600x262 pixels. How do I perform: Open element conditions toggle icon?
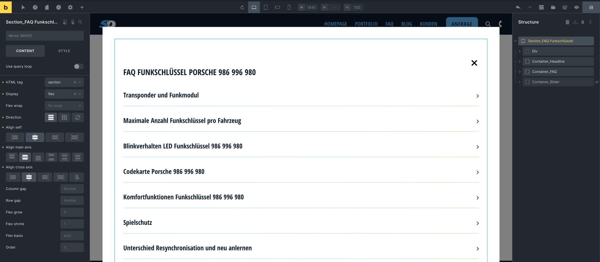pyautogui.click(x=65, y=22)
